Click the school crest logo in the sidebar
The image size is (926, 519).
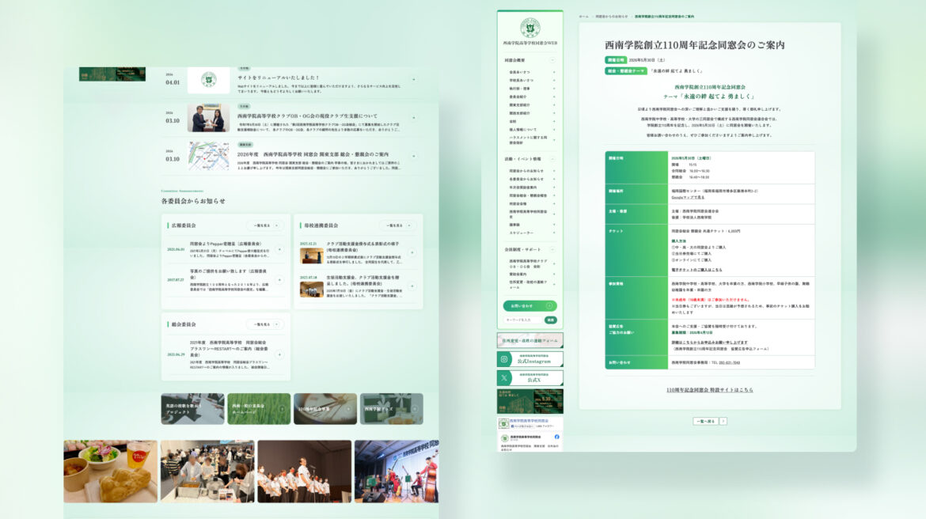coord(529,27)
